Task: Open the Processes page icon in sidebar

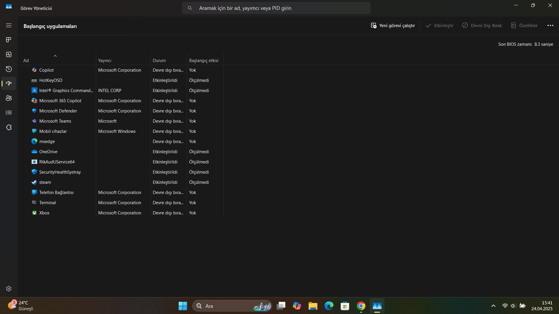Action: point(9,40)
